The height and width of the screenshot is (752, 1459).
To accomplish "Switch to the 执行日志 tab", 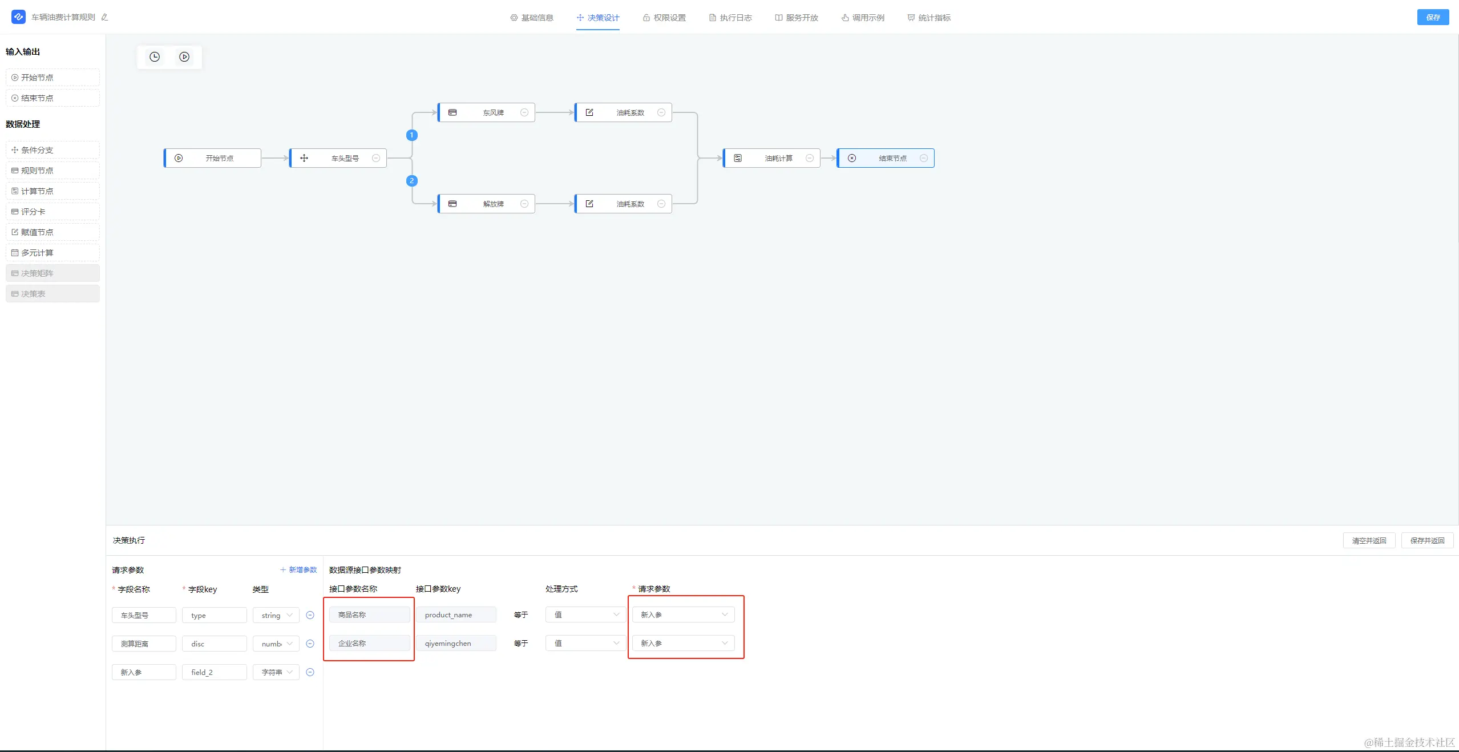I will (x=730, y=18).
